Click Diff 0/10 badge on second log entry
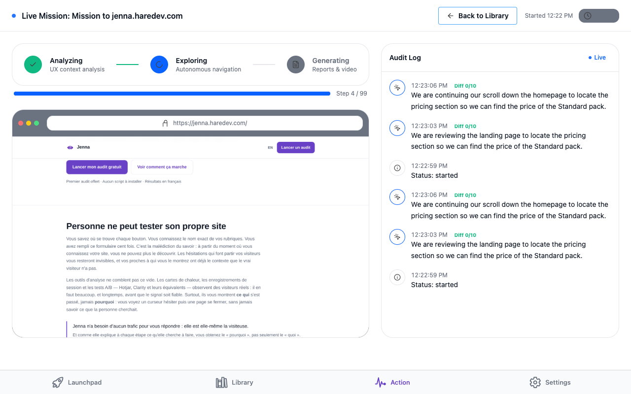 point(465,127)
